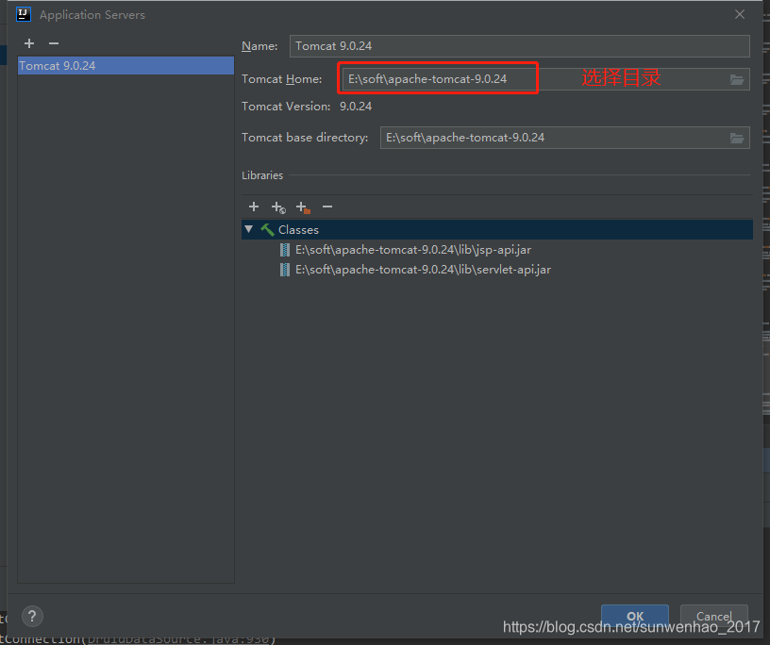
Task: Click the IntelliJ icon in title bar
Action: click(24, 15)
